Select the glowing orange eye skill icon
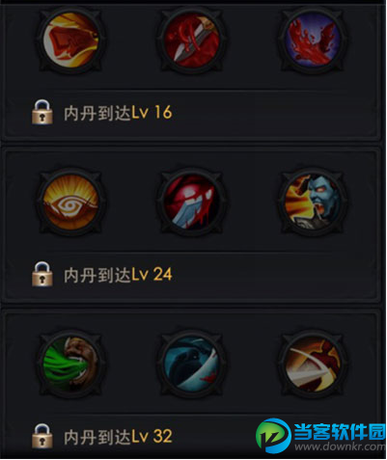387x460 pixels. point(70,202)
